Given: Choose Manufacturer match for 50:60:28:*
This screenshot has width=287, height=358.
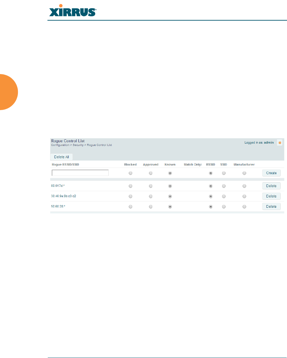Looking at the screenshot, I should pyautogui.click(x=245, y=207).
